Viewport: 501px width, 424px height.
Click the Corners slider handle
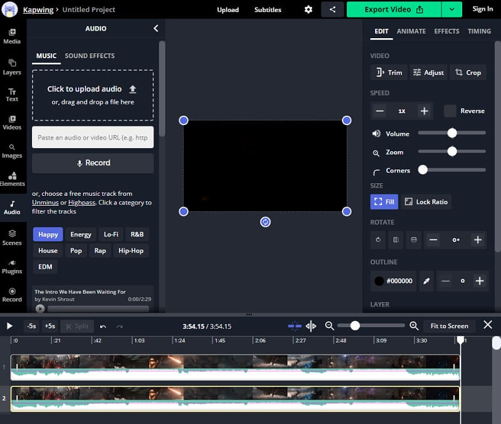[x=423, y=169]
